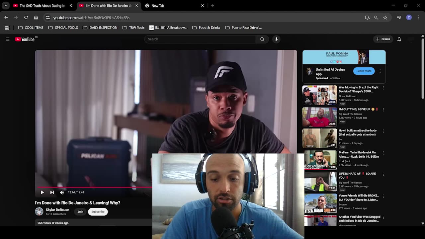Open menu for 'You're Friends Will die BROKE' video

[383, 196]
